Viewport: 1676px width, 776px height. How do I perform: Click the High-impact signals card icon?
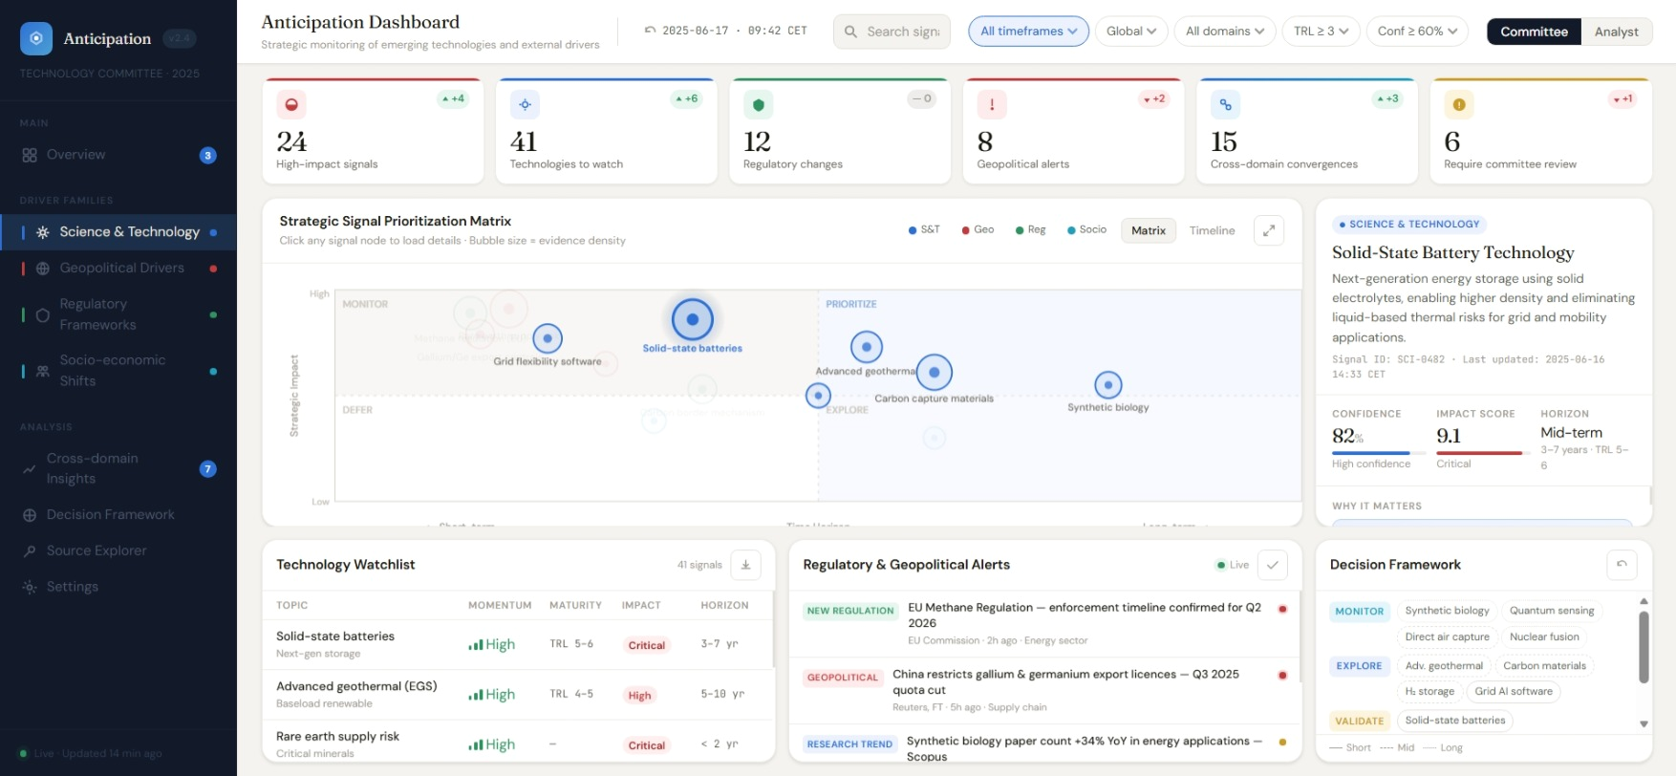[291, 104]
